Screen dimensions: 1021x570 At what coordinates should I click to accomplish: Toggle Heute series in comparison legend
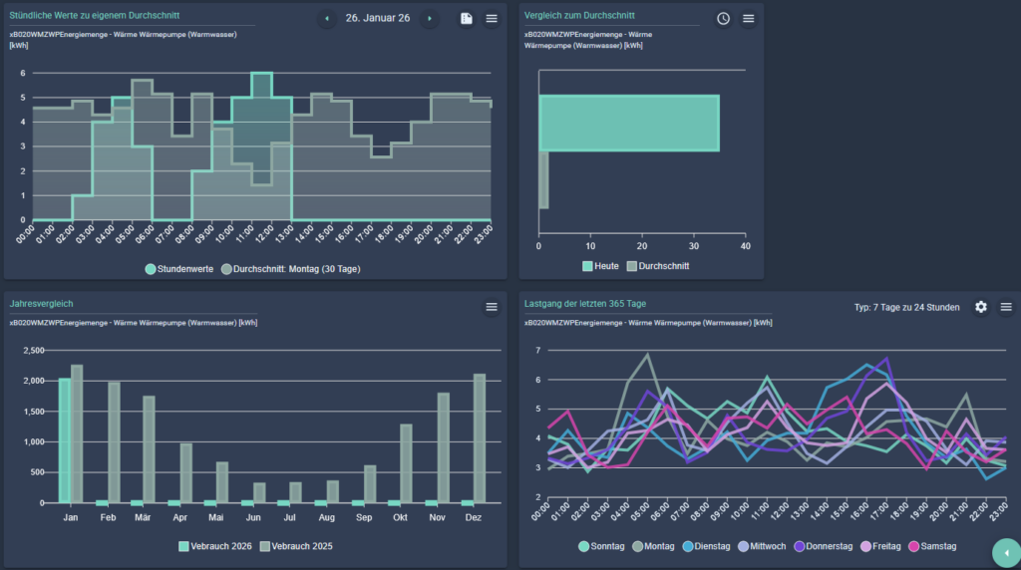[x=600, y=266]
